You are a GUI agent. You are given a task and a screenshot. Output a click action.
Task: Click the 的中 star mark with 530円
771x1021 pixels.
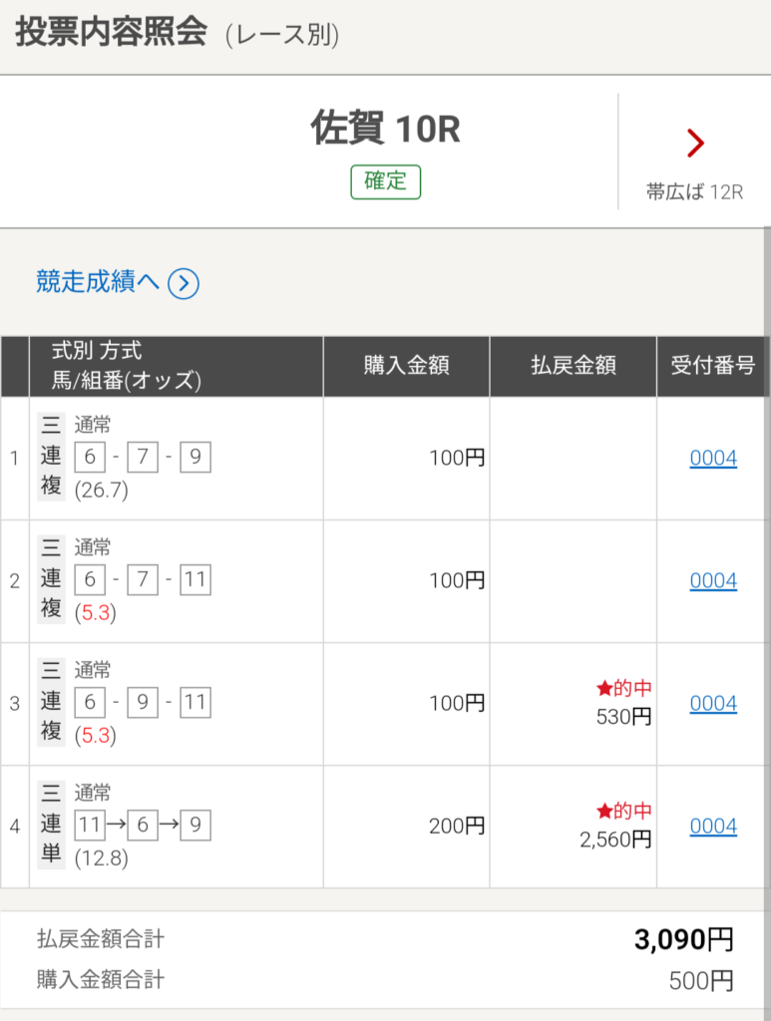coord(623,688)
